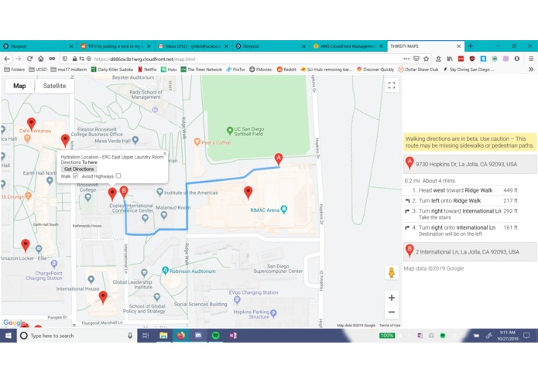Viewport: 538px width, 382px height.
Task: Switch map to Satellite view
Action: (54, 86)
